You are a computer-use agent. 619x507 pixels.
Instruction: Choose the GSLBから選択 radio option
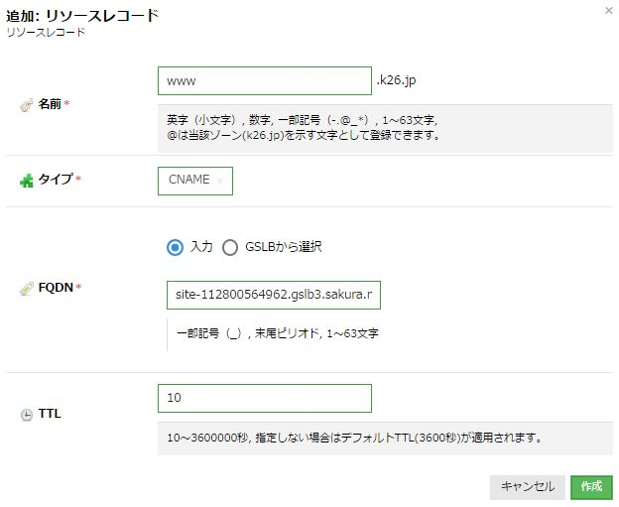tap(230, 247)
